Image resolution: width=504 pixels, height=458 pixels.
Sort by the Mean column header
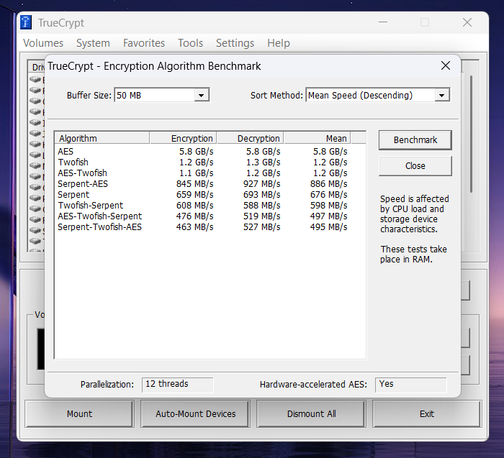(317, 138)
